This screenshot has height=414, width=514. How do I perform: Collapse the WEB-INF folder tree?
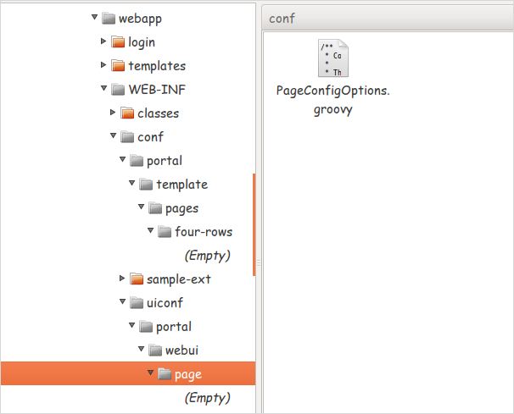104,88
